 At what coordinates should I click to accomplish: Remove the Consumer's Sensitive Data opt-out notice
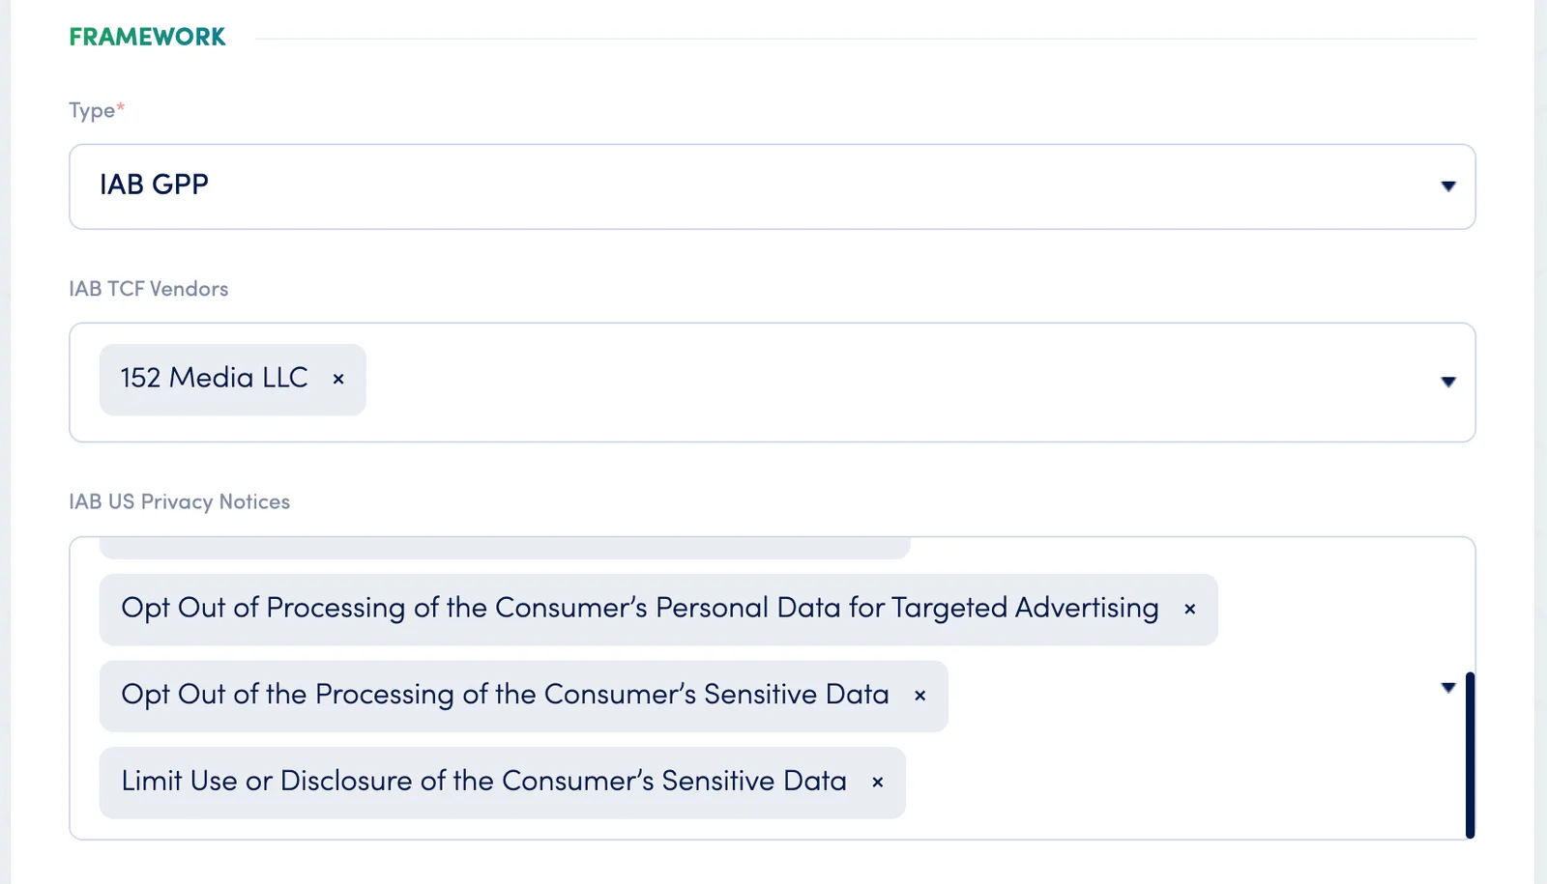[x=919, y=695]
